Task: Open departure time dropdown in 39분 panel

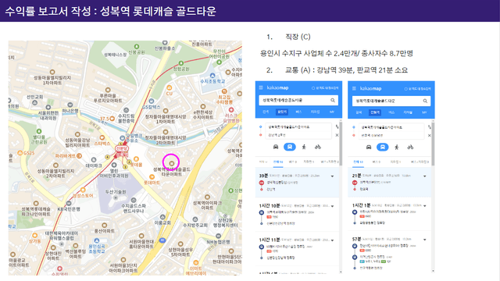Action: (263, 162)
